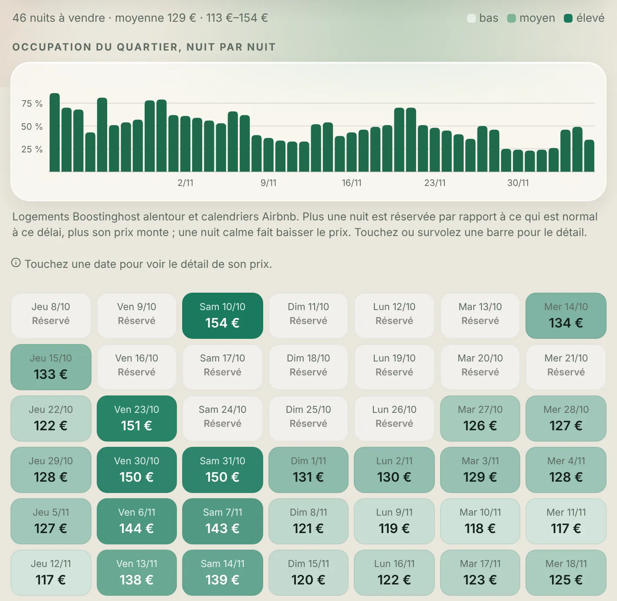
Task: Click the 'bas' legend color swatch
Action: 471,18
